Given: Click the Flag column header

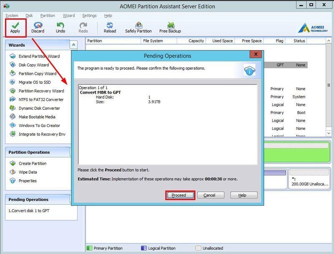Looking at the screenshot, I should coord(274,41).
